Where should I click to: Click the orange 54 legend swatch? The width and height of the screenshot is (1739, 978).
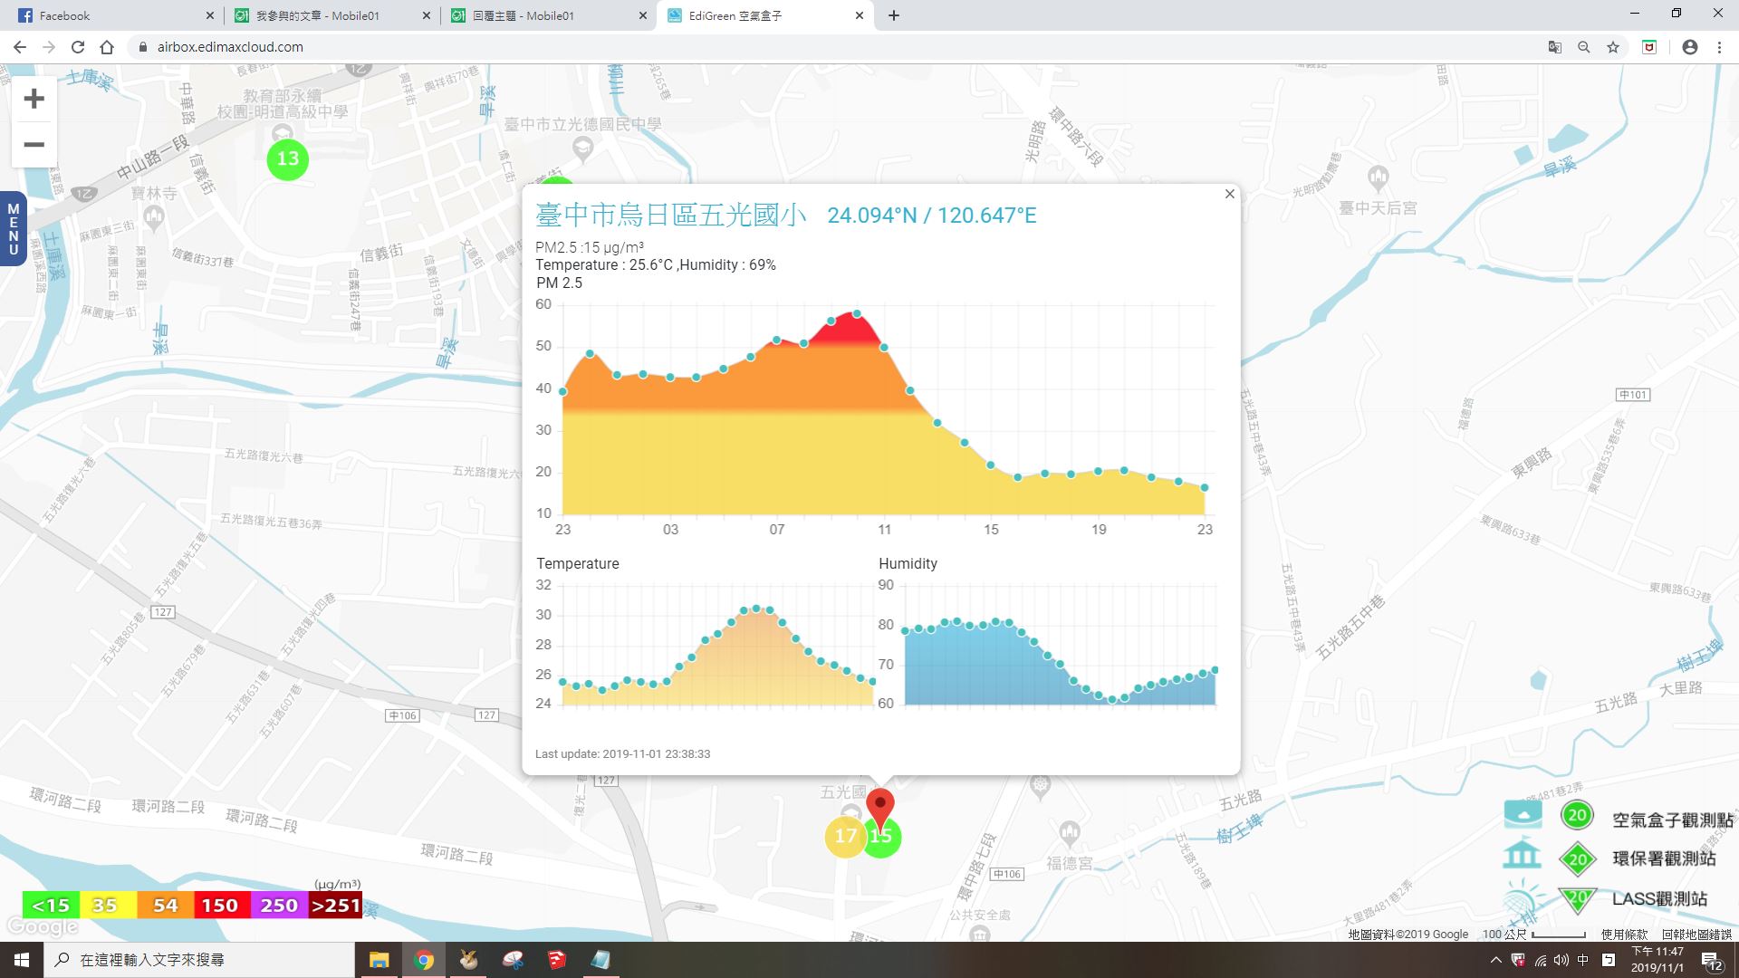[165, 906]
